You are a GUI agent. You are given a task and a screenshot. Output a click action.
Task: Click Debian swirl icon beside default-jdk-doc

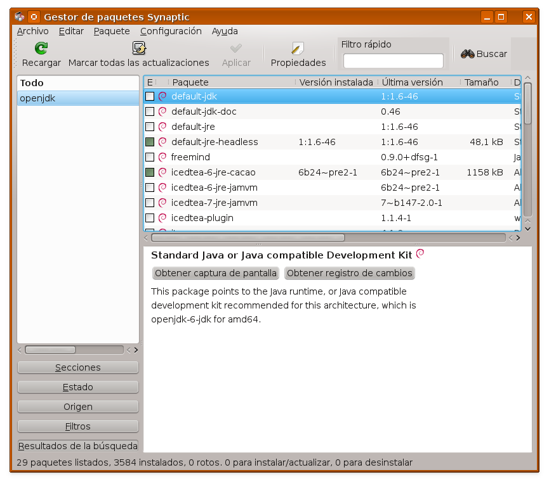click(x=162, y=111)
